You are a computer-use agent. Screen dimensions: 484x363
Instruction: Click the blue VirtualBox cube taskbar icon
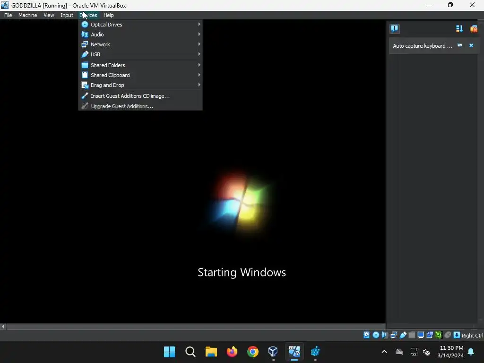click(315, 352)
